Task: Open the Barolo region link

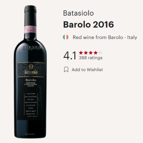Action: pyautogui.click(x=115, y=37)
